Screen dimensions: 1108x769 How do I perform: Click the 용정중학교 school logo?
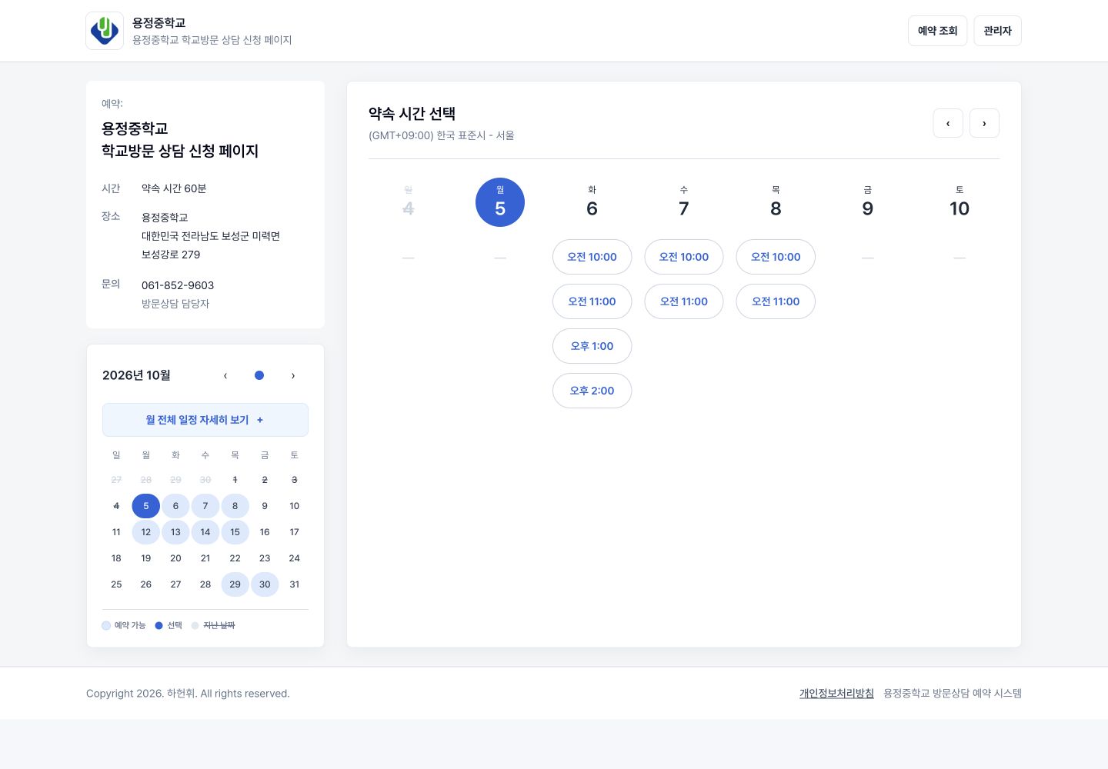coord(105,31)
